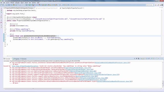Screen dimensions: 164x92
Task: Click the Debug bug toolbar icon
Action: [x=26, y=5]
